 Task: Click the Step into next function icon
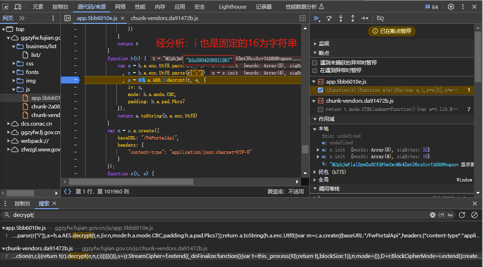point(341,18)
